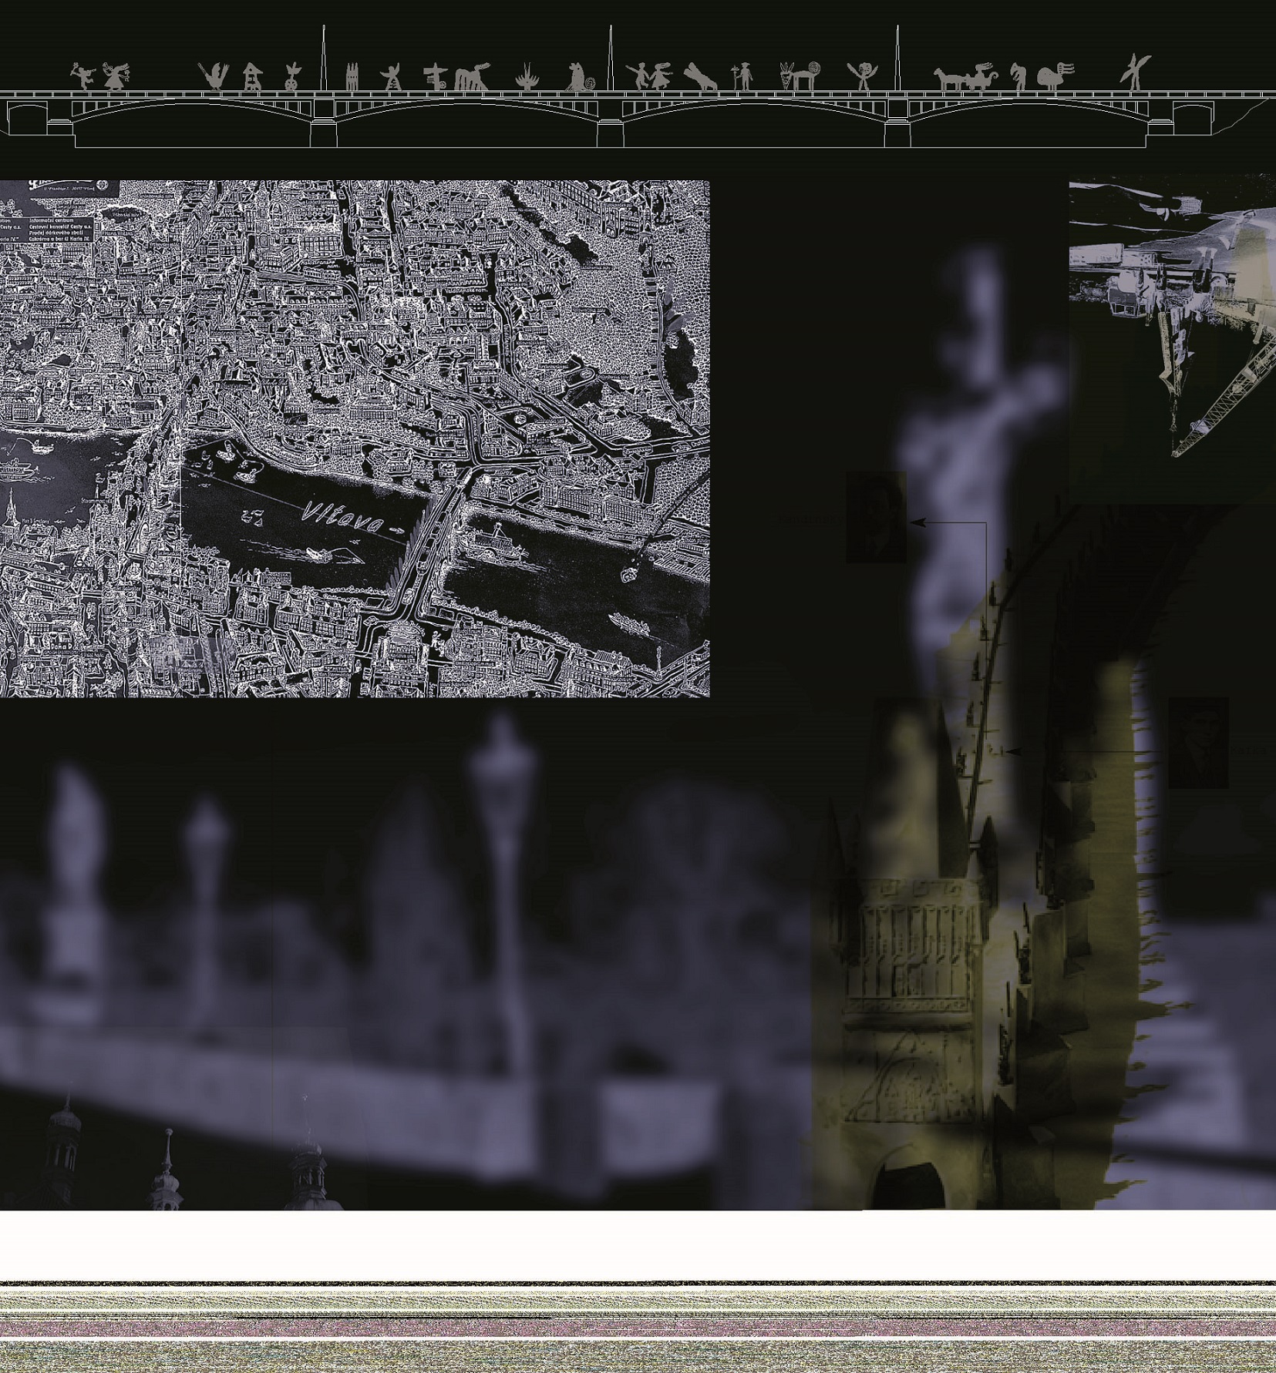This screenshot has width=1276, height=1373.
Task: Select the triple-spire tower figure
Action: tap(352, 76)
